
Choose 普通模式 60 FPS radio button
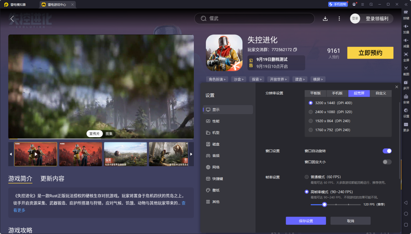pos(306,177)
